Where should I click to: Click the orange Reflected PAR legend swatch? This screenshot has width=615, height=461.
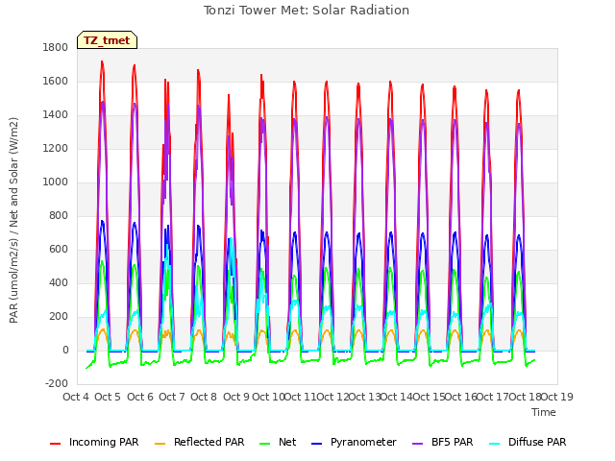(160, 444)
